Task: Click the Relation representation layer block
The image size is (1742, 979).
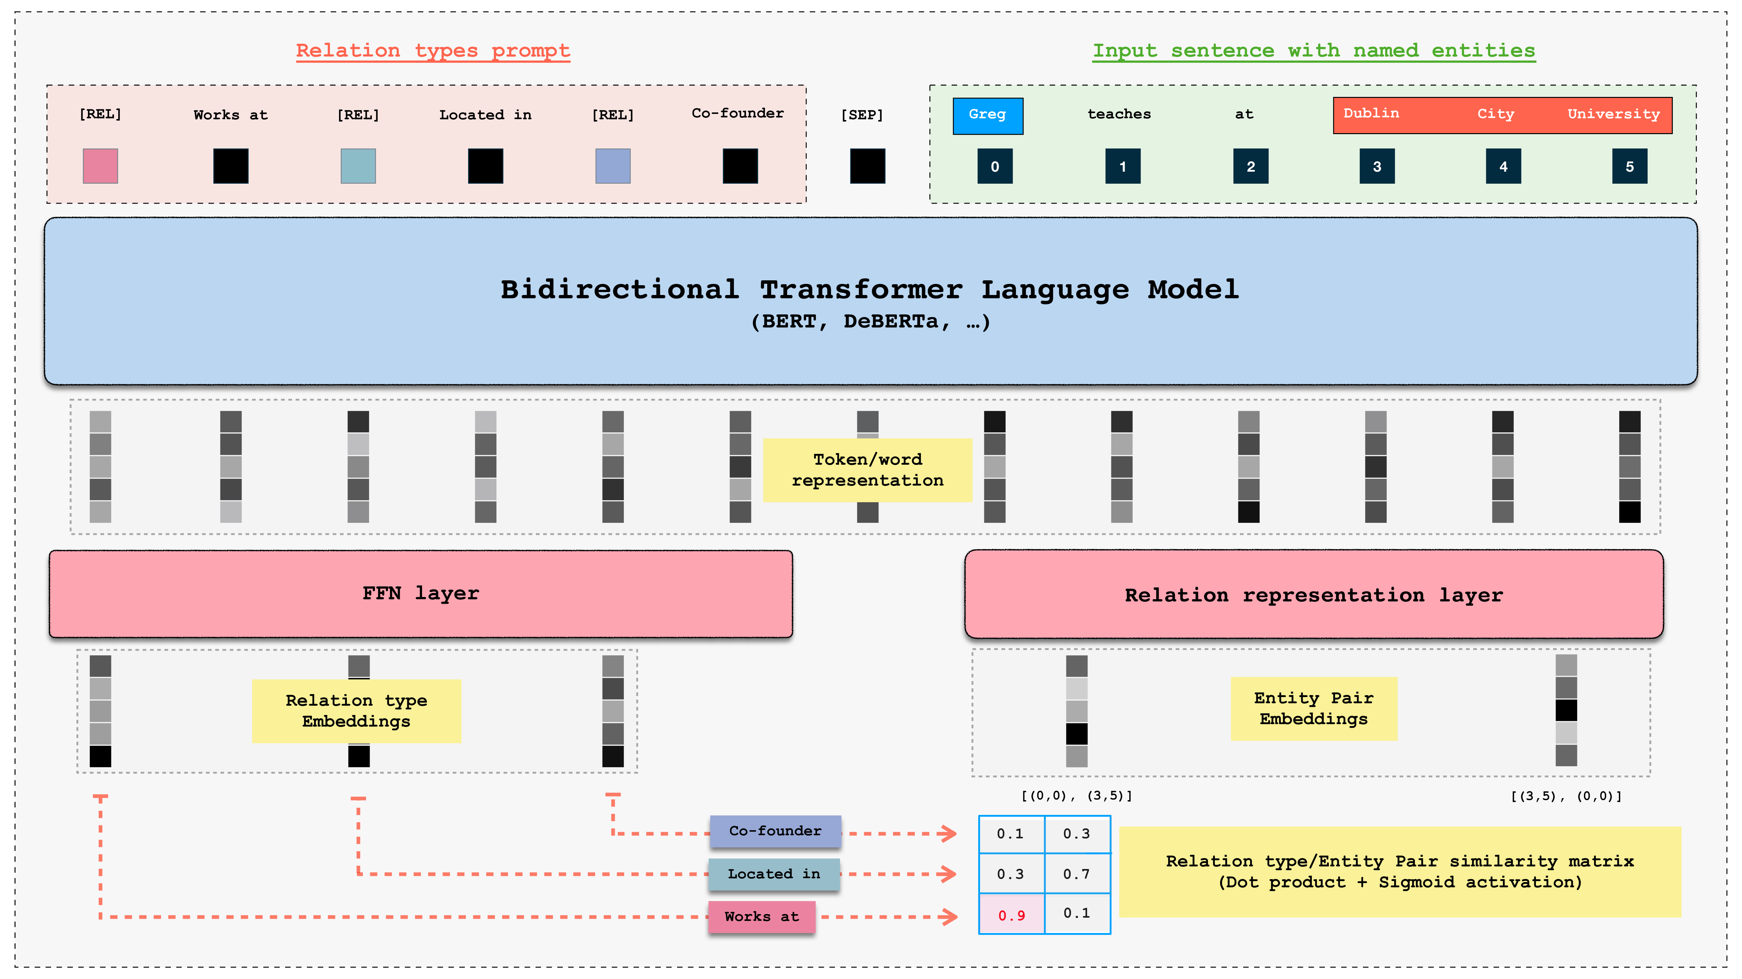Action: coord(1313,595)
